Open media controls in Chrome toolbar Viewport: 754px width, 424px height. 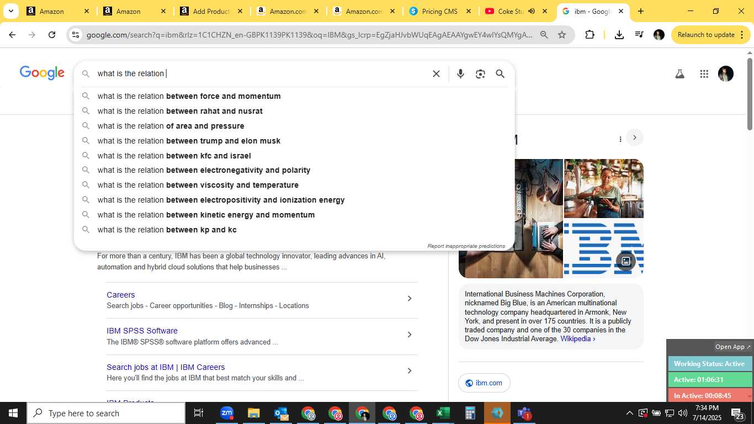(x=639, y=35)
